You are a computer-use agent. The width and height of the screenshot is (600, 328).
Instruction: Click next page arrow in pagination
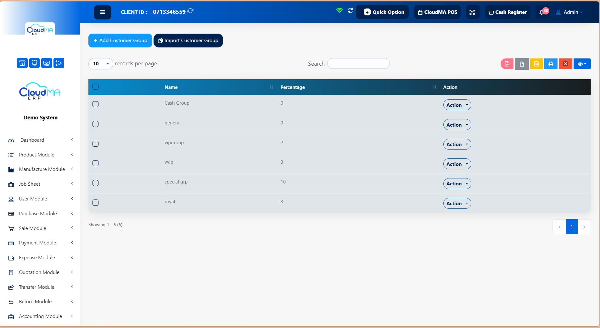tap(584, 227)
